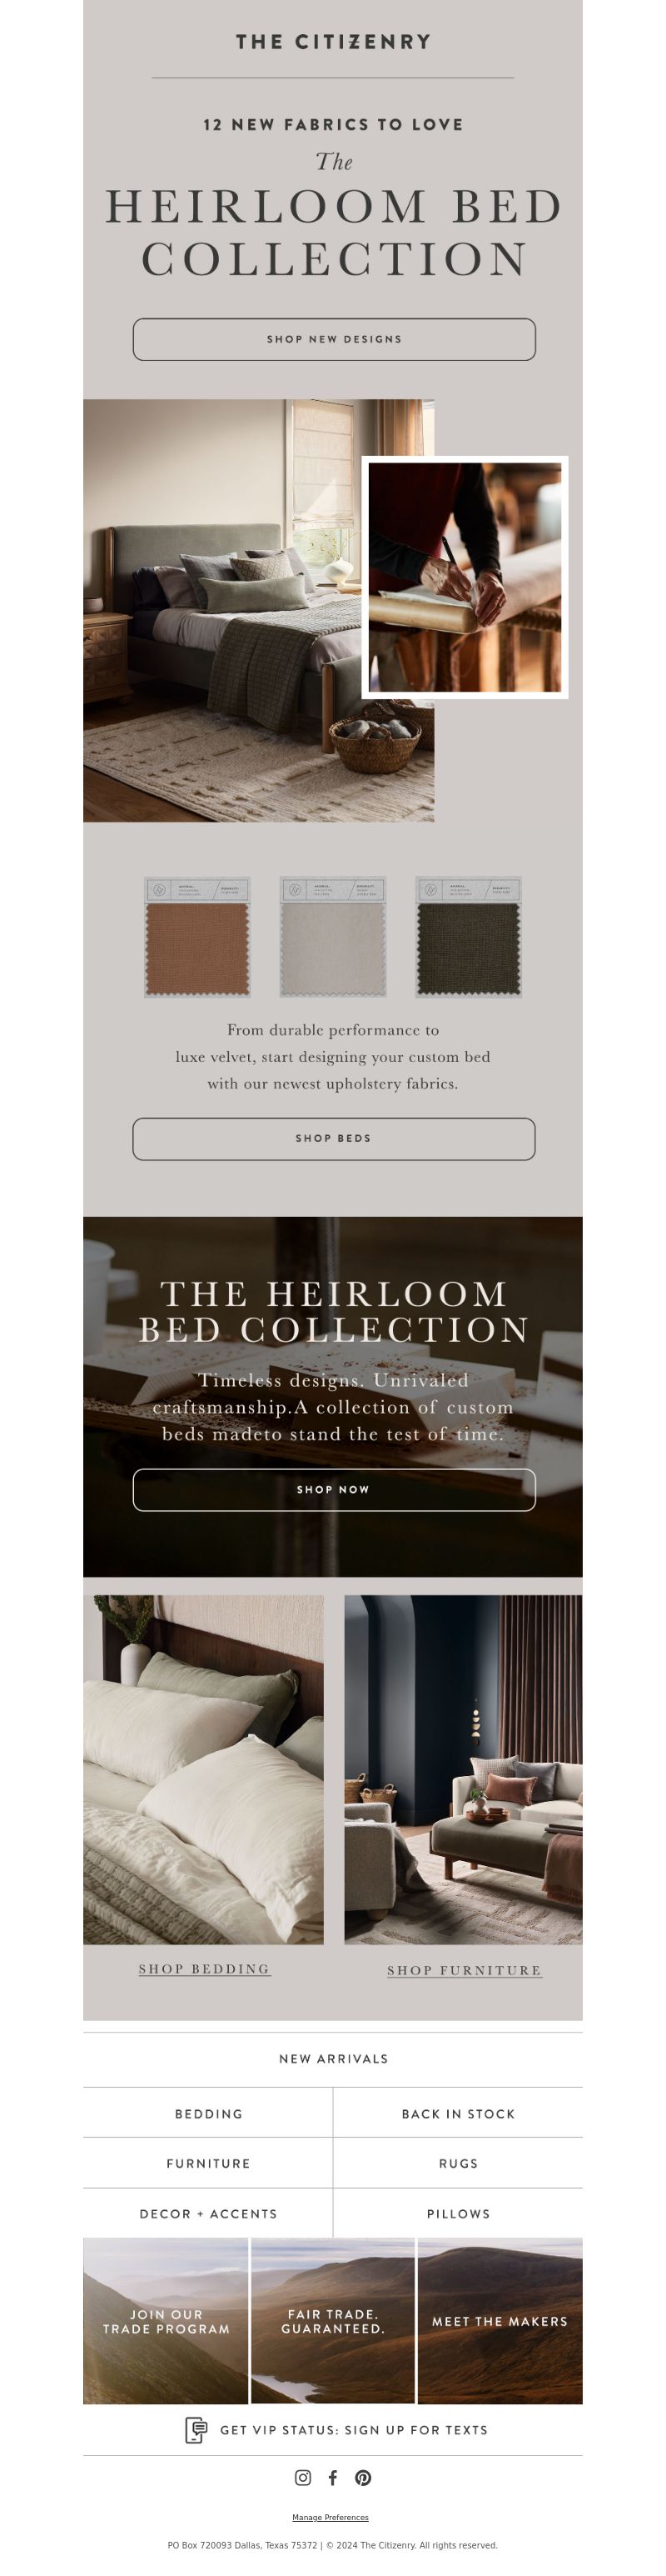Open the Manage Preferences link
The width and height of the screenshot is (666, 2576).
click(331, 2517)
